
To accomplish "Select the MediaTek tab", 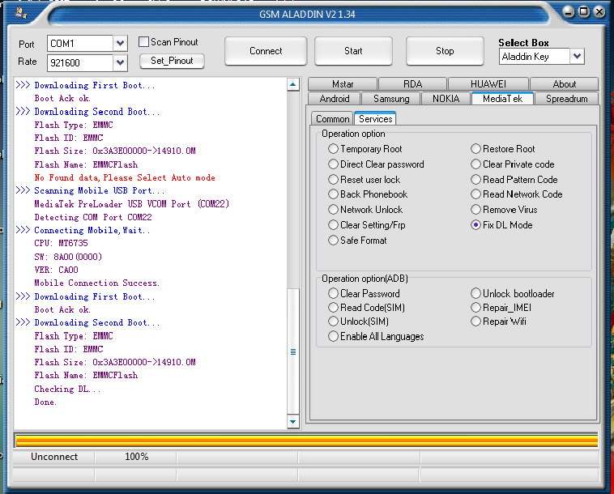I will click(x=502, y=99).
